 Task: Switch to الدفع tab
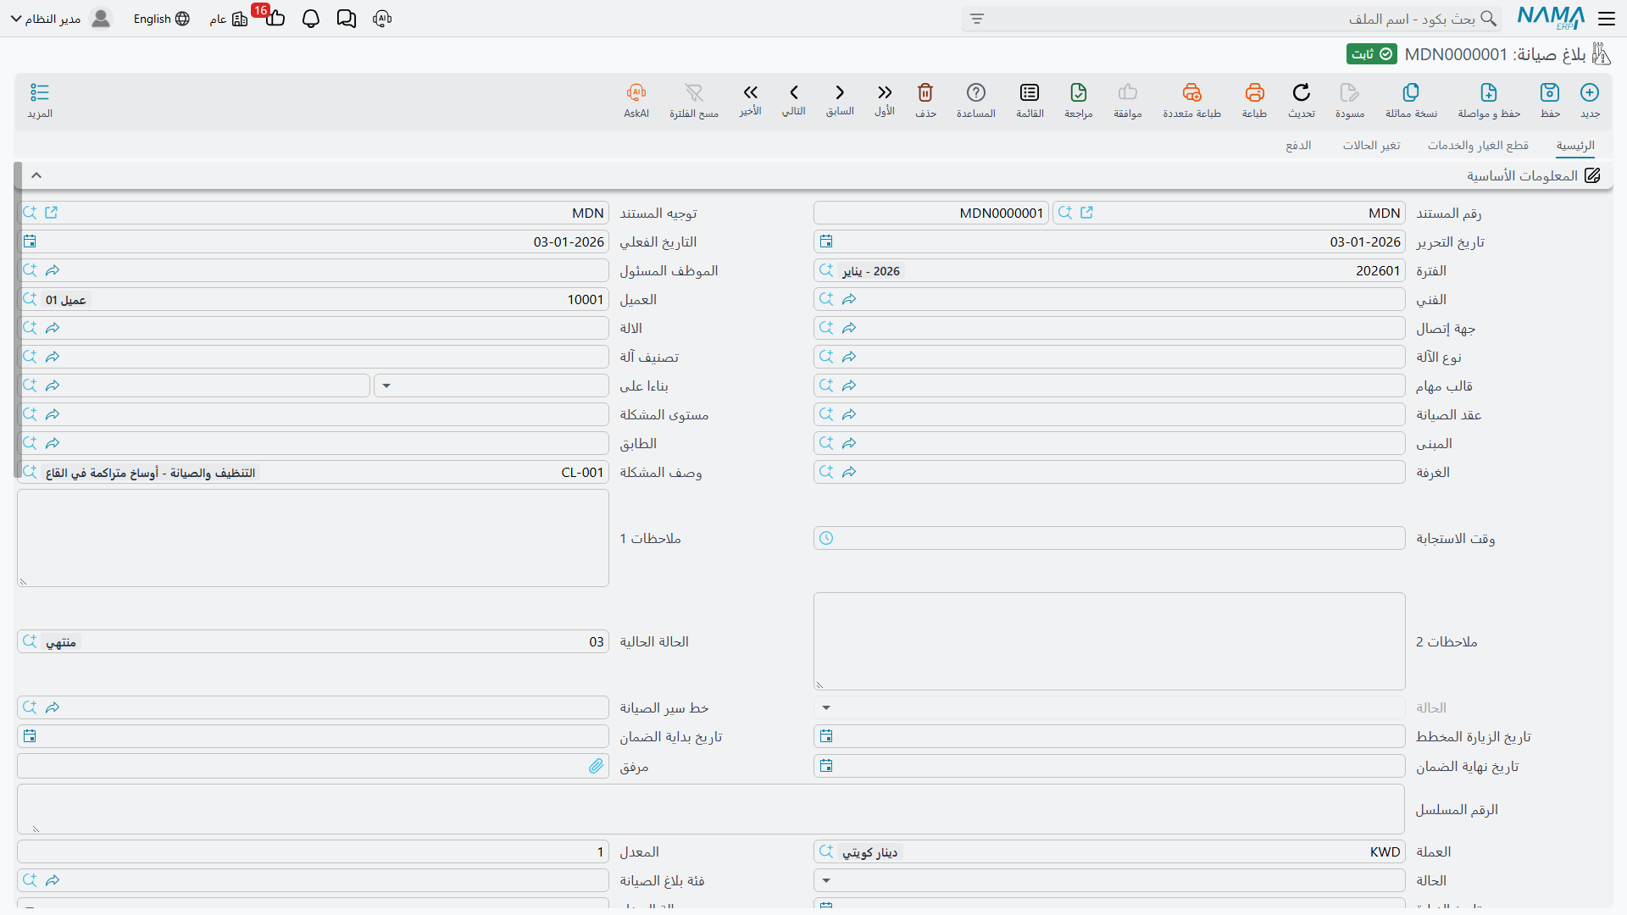1298,146
